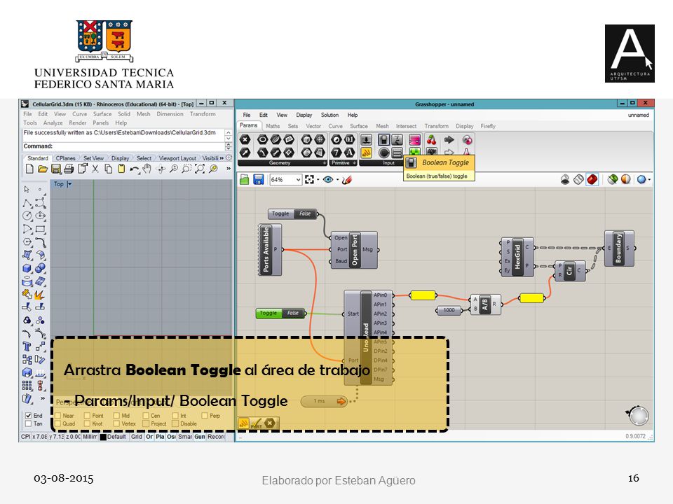
Task: Tick the Mid osnap checkbox
Action: [116, 415]
